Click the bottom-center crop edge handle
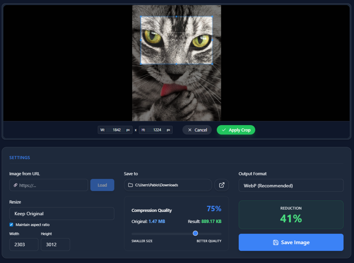 176,64
